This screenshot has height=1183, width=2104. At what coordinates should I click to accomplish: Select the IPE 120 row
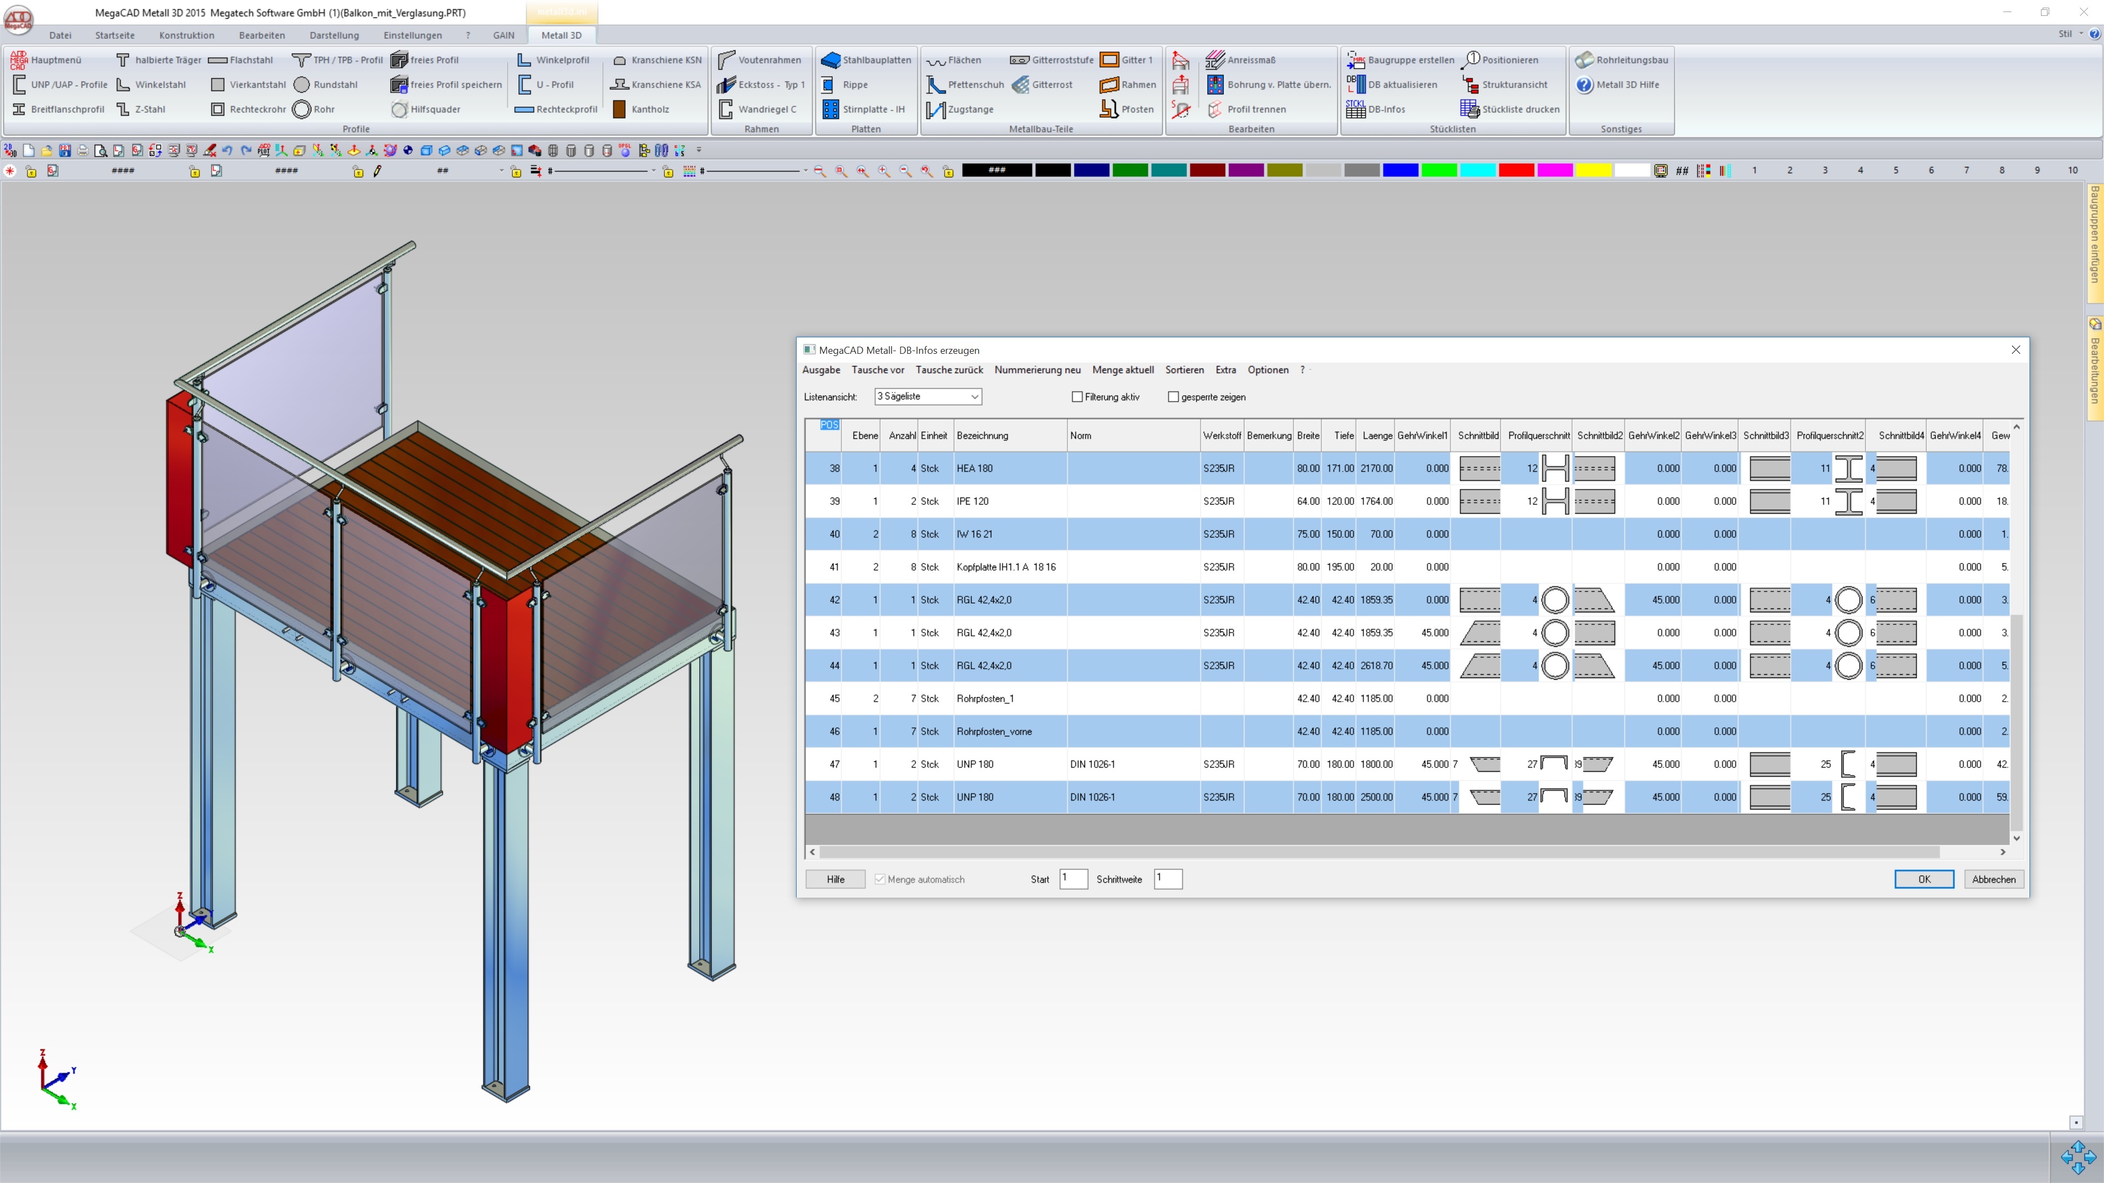pyautogui.click(x=1407, y=501)
